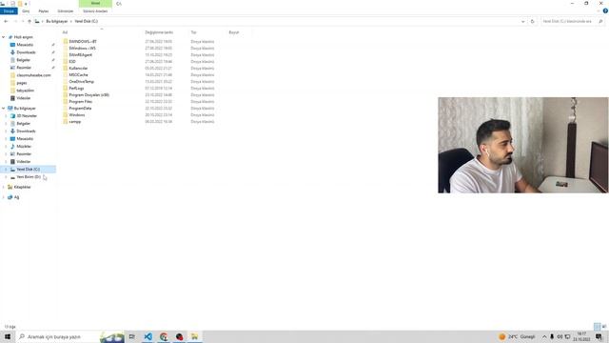The width and height of the screenshot is (609, 343).
Task: Sort by Değiştirme tarihi column header
Action: click(159, 32)
